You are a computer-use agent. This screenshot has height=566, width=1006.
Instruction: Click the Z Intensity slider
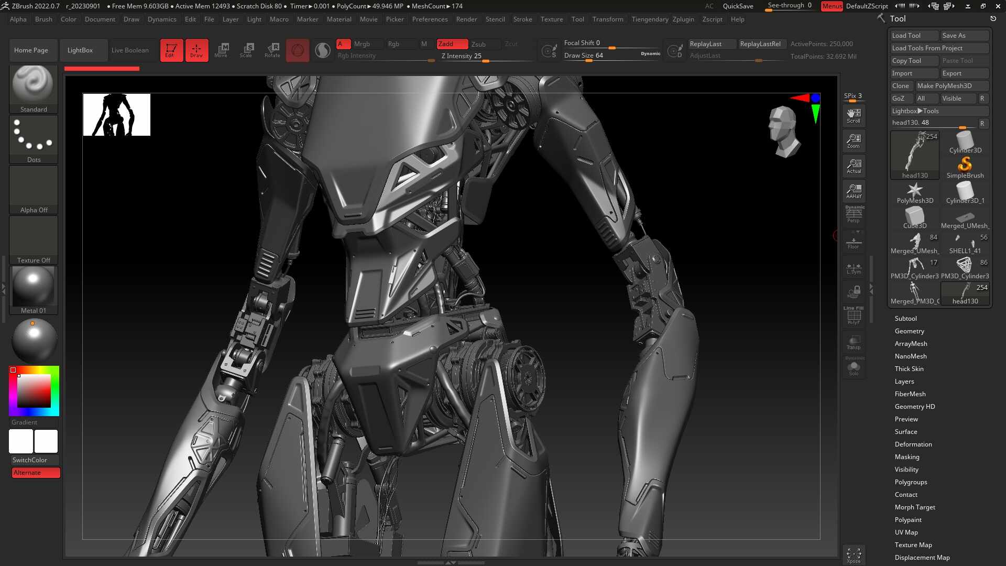486,56
